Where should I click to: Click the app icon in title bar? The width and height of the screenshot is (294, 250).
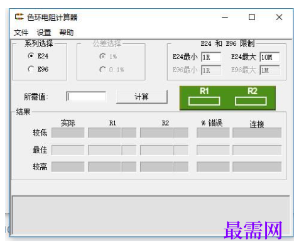tap(19, 17)
